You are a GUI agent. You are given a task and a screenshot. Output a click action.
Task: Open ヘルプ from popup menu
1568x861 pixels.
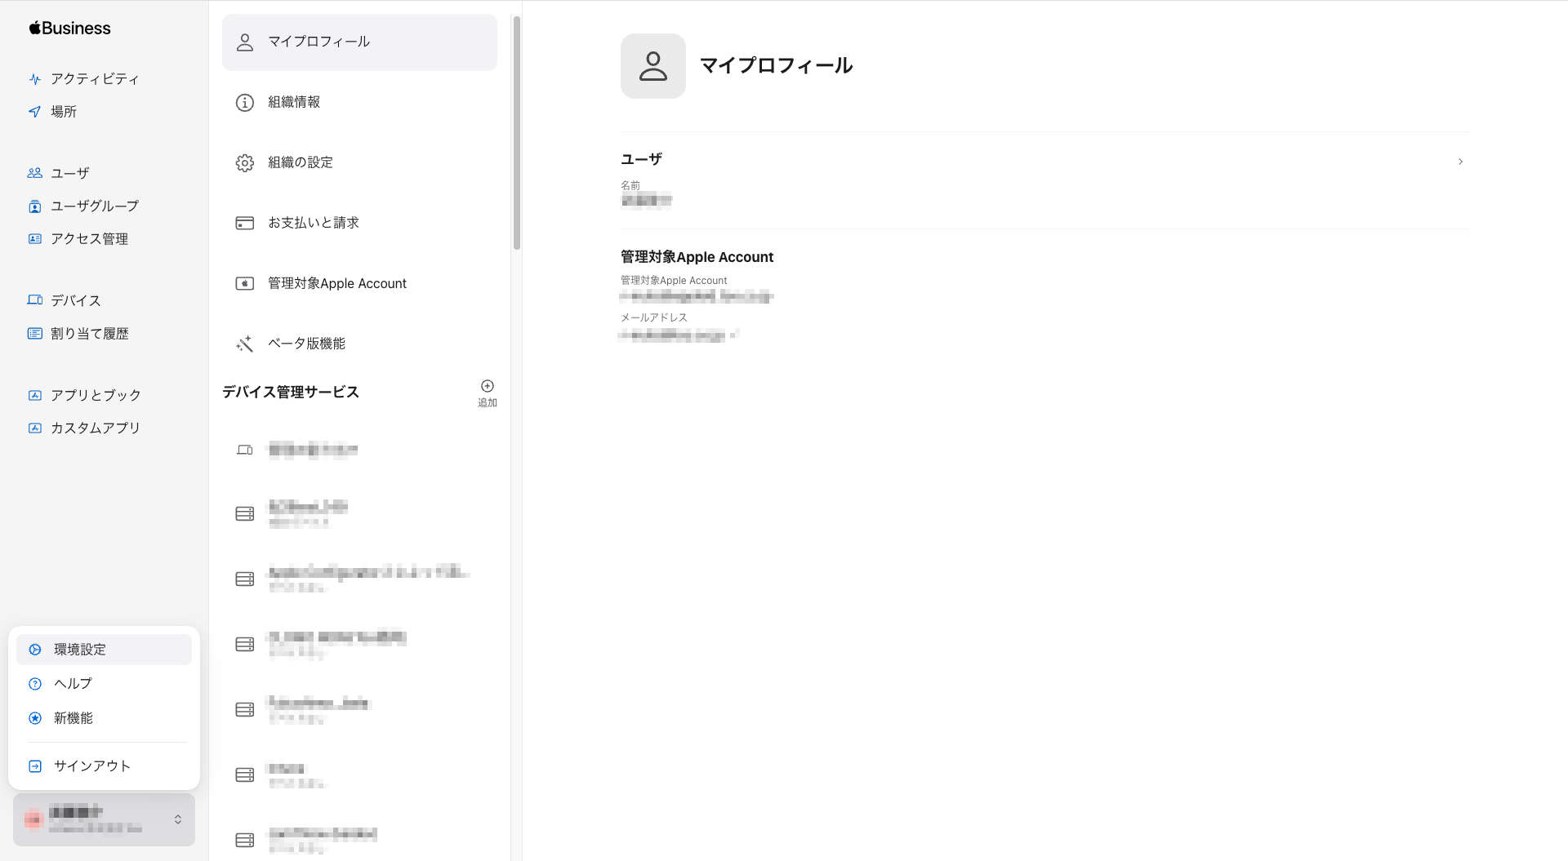pyautogui.click(x=104, y=684)
